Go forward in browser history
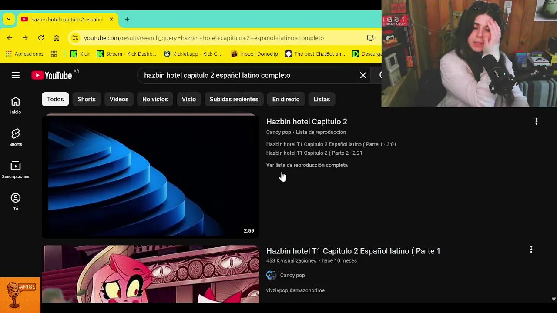The width and height of the screenshot is (557, 313). [25, 38]
